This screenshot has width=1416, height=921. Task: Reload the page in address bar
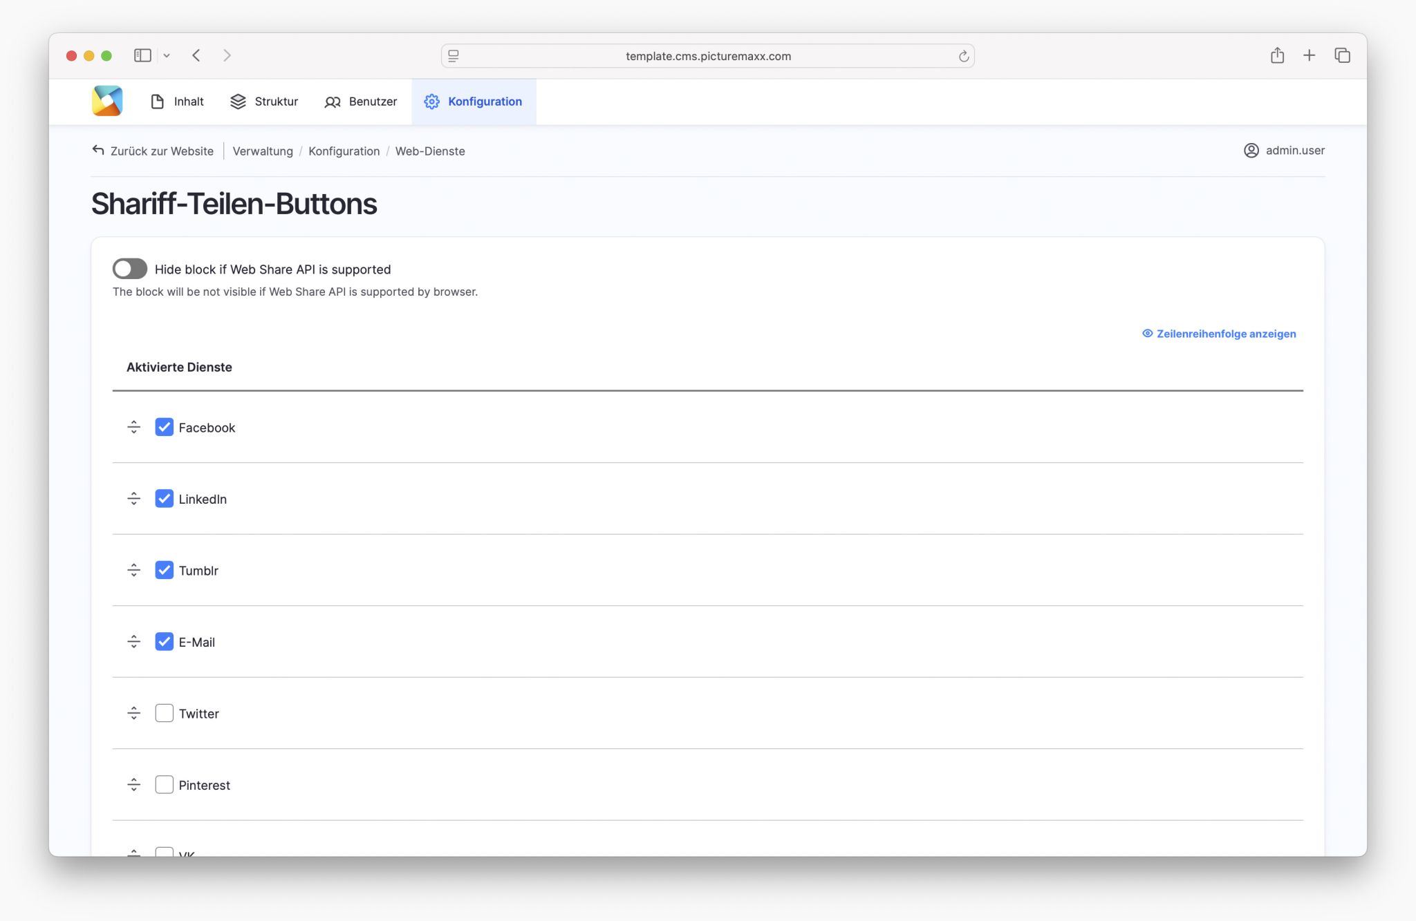point(963,56)
